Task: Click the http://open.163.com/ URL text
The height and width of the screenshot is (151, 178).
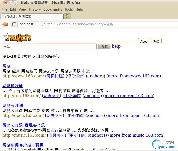Action: point(23,115)
